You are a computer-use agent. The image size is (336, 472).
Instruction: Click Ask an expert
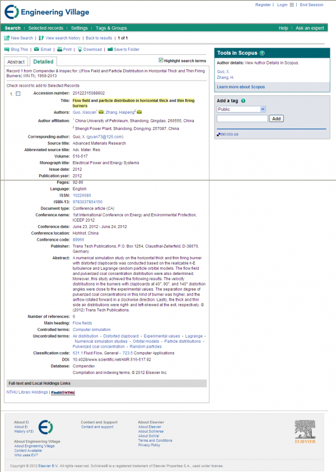310,28
